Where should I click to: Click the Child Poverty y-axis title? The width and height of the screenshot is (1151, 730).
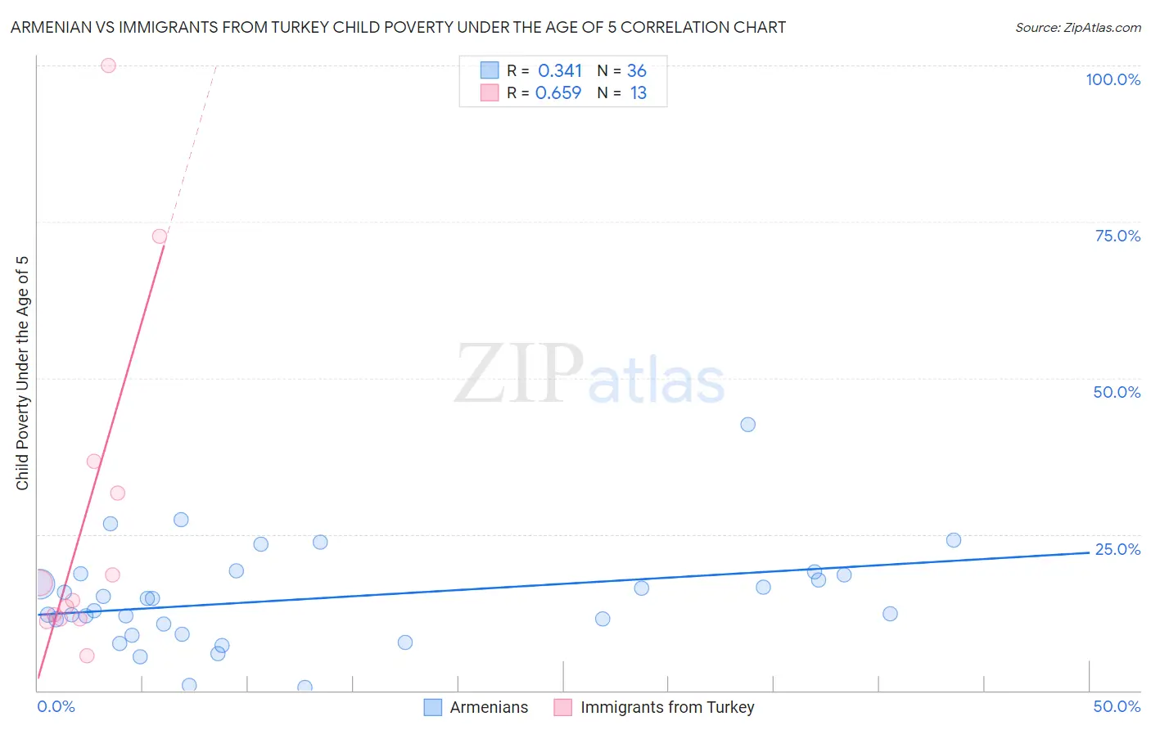pos(22,373)
